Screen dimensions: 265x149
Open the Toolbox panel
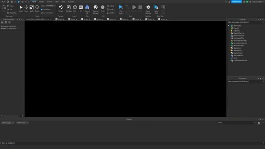[x=69, y=8]
